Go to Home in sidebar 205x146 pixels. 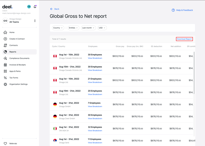click(19, 32)
